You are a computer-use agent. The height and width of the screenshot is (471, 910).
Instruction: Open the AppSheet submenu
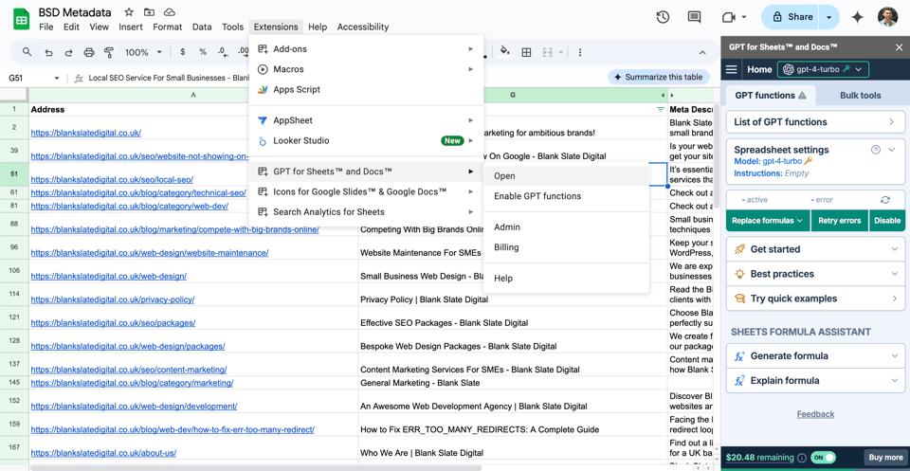pyautogui.click(x=366, y=120)
